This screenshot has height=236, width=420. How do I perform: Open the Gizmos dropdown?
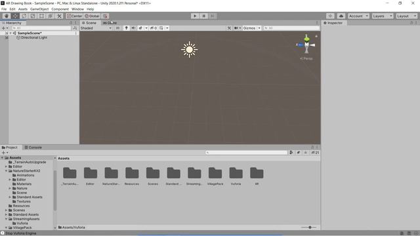click(252, 28)
